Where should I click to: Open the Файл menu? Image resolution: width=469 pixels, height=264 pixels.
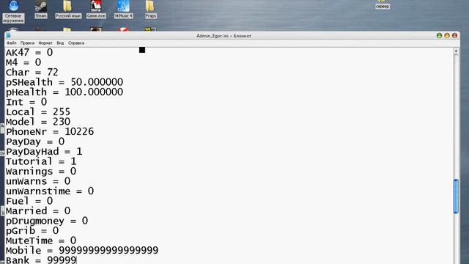[12, 43]
